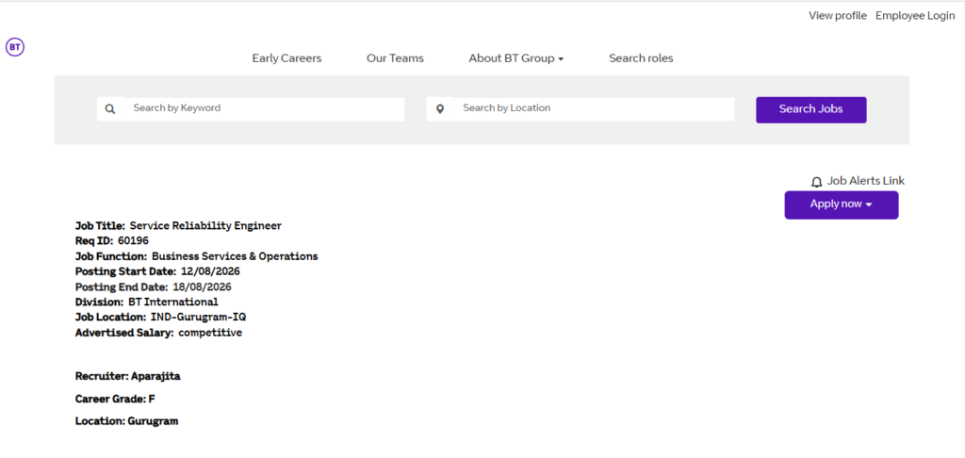Select the Career Grade: F line
Screen dimensions: 965x458
click(x=115, y=399)
